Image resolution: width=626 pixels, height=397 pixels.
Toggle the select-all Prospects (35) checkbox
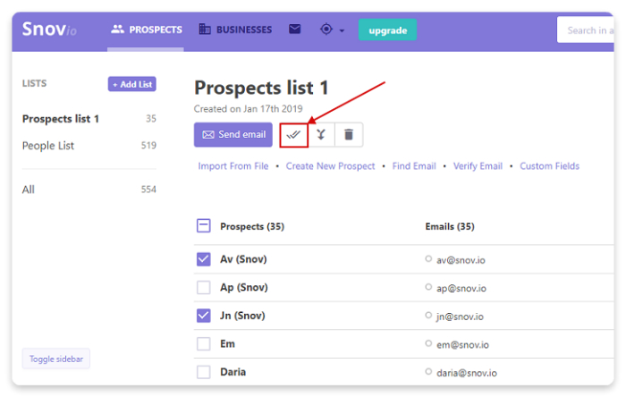(204, 226)
